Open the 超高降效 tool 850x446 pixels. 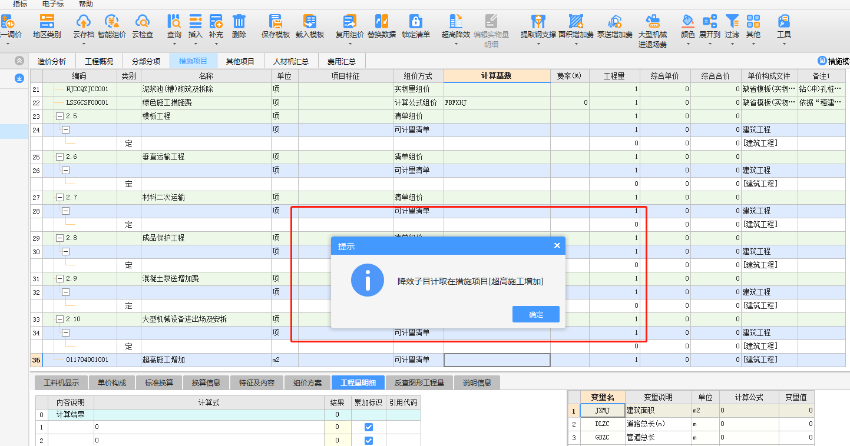click(456, 27)
